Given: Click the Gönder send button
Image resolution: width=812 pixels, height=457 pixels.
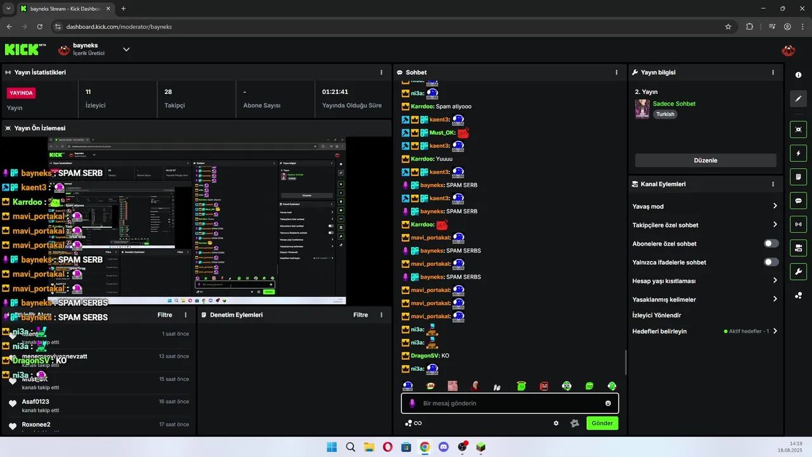Looking at the screenshot, I should coord(602,423).
